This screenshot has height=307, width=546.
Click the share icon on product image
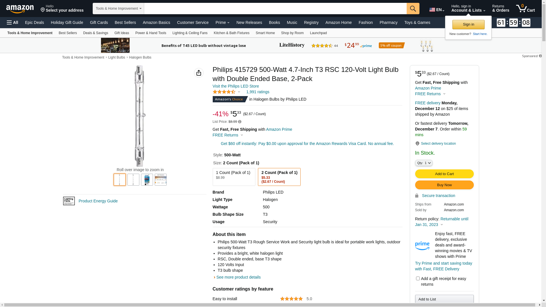pyautogui.click(x=199, y=73)
